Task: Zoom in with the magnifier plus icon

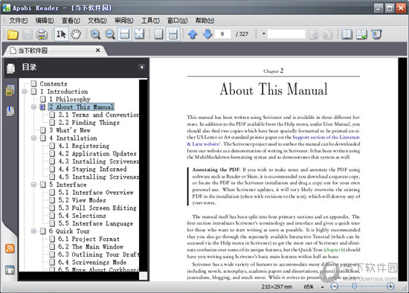Action: tap(95, 34)
